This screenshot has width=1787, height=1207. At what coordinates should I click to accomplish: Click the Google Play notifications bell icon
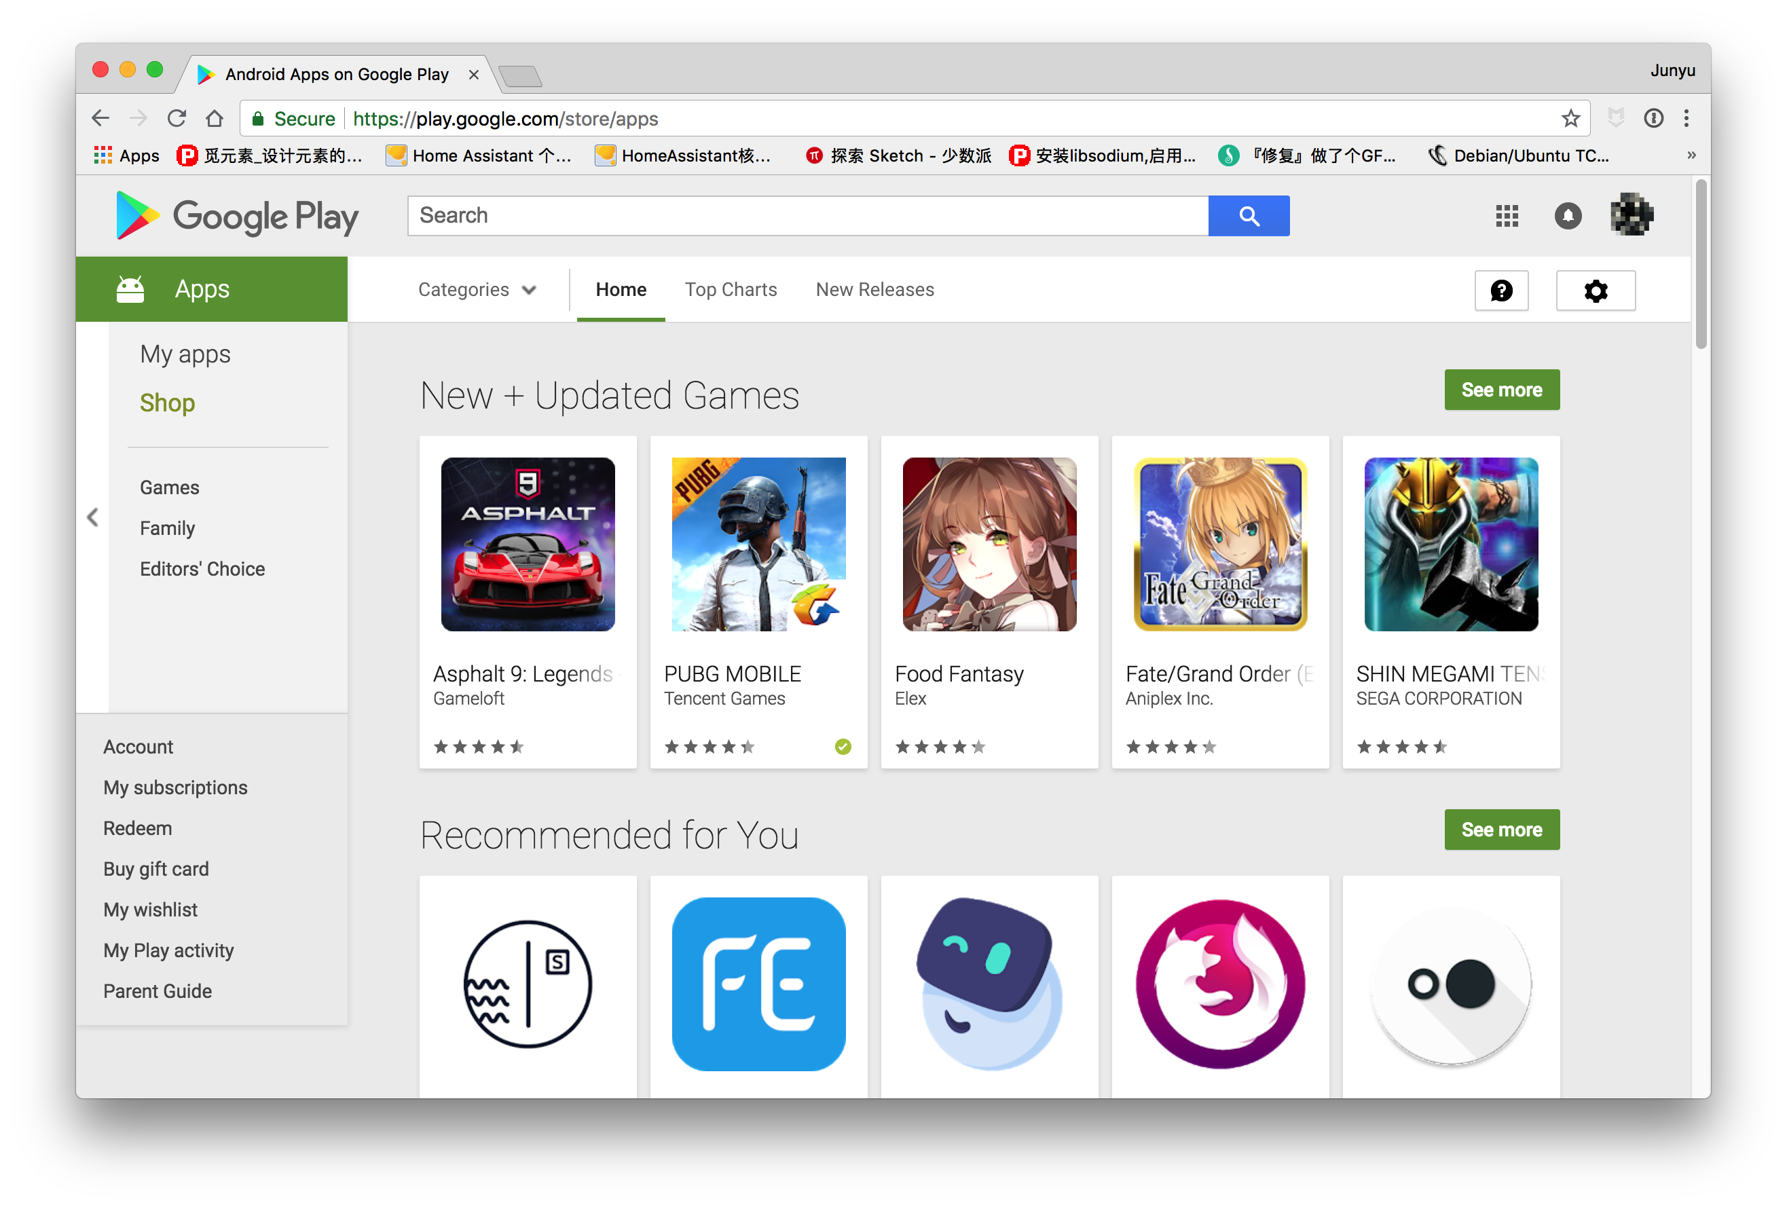point(1568,216)
